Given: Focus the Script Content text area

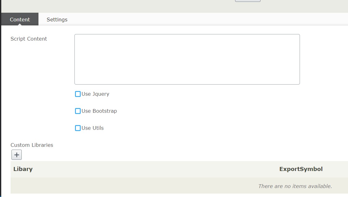Looking at the screenshot, I should click(187, 59).
